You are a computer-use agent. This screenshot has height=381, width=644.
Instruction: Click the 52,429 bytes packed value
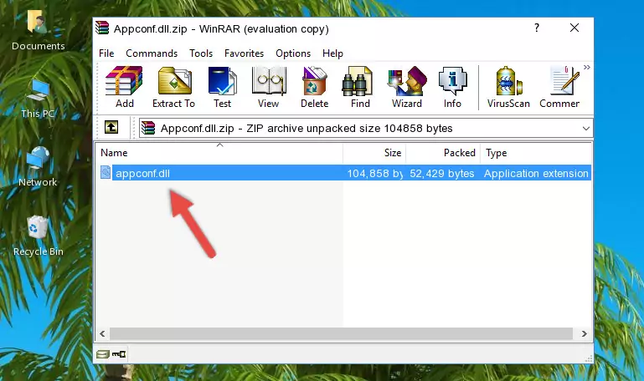(x=442, y=173)
